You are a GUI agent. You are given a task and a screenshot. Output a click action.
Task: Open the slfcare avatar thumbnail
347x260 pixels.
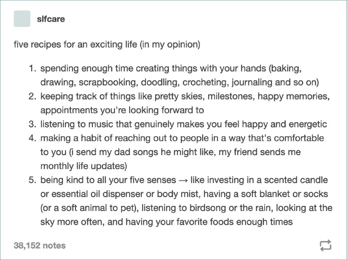[x=22, y=19]
